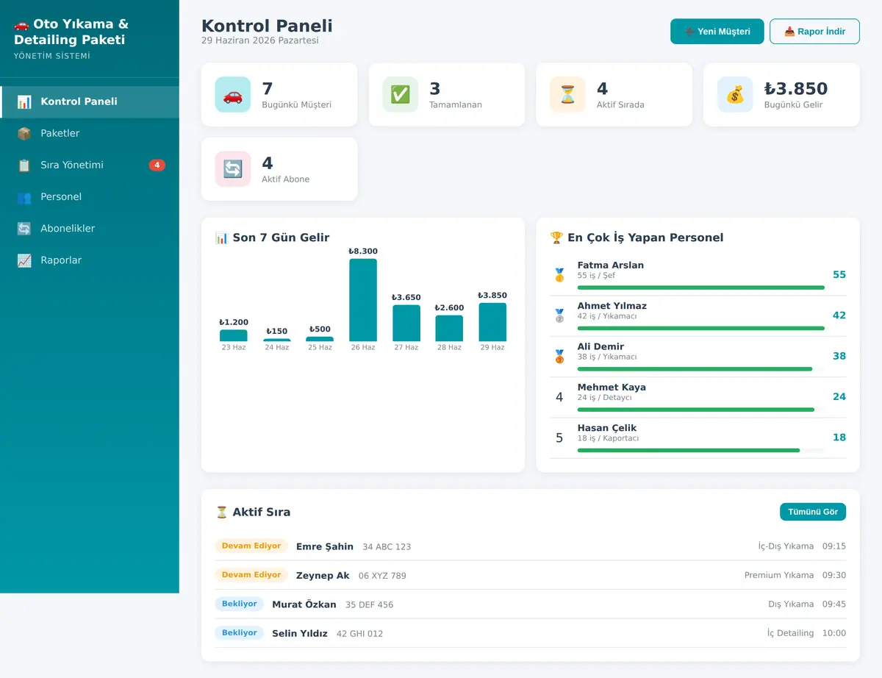Click the İç Detailing service label
Viewport: 882px width, 678px height.
[791, 633]
